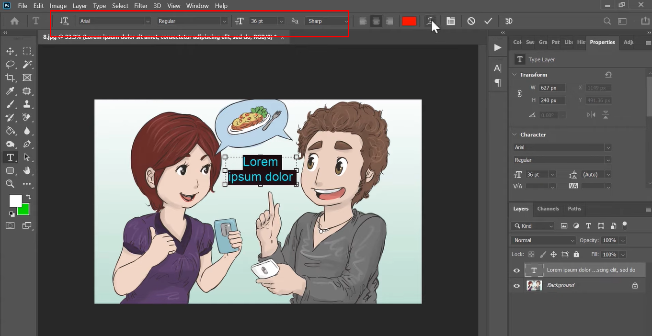Open the Normal blend mode dropdown
This screenshot has height=336, width=652.
coord(543,240)
